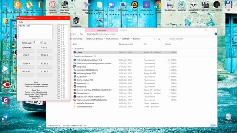Check the id: 5 checkbox
This screenshot has width=237, height=133.
coord(59,35)
